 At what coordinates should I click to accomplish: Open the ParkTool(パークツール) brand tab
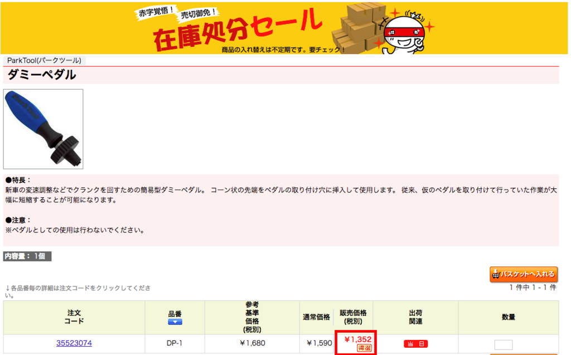click(45, 60)
